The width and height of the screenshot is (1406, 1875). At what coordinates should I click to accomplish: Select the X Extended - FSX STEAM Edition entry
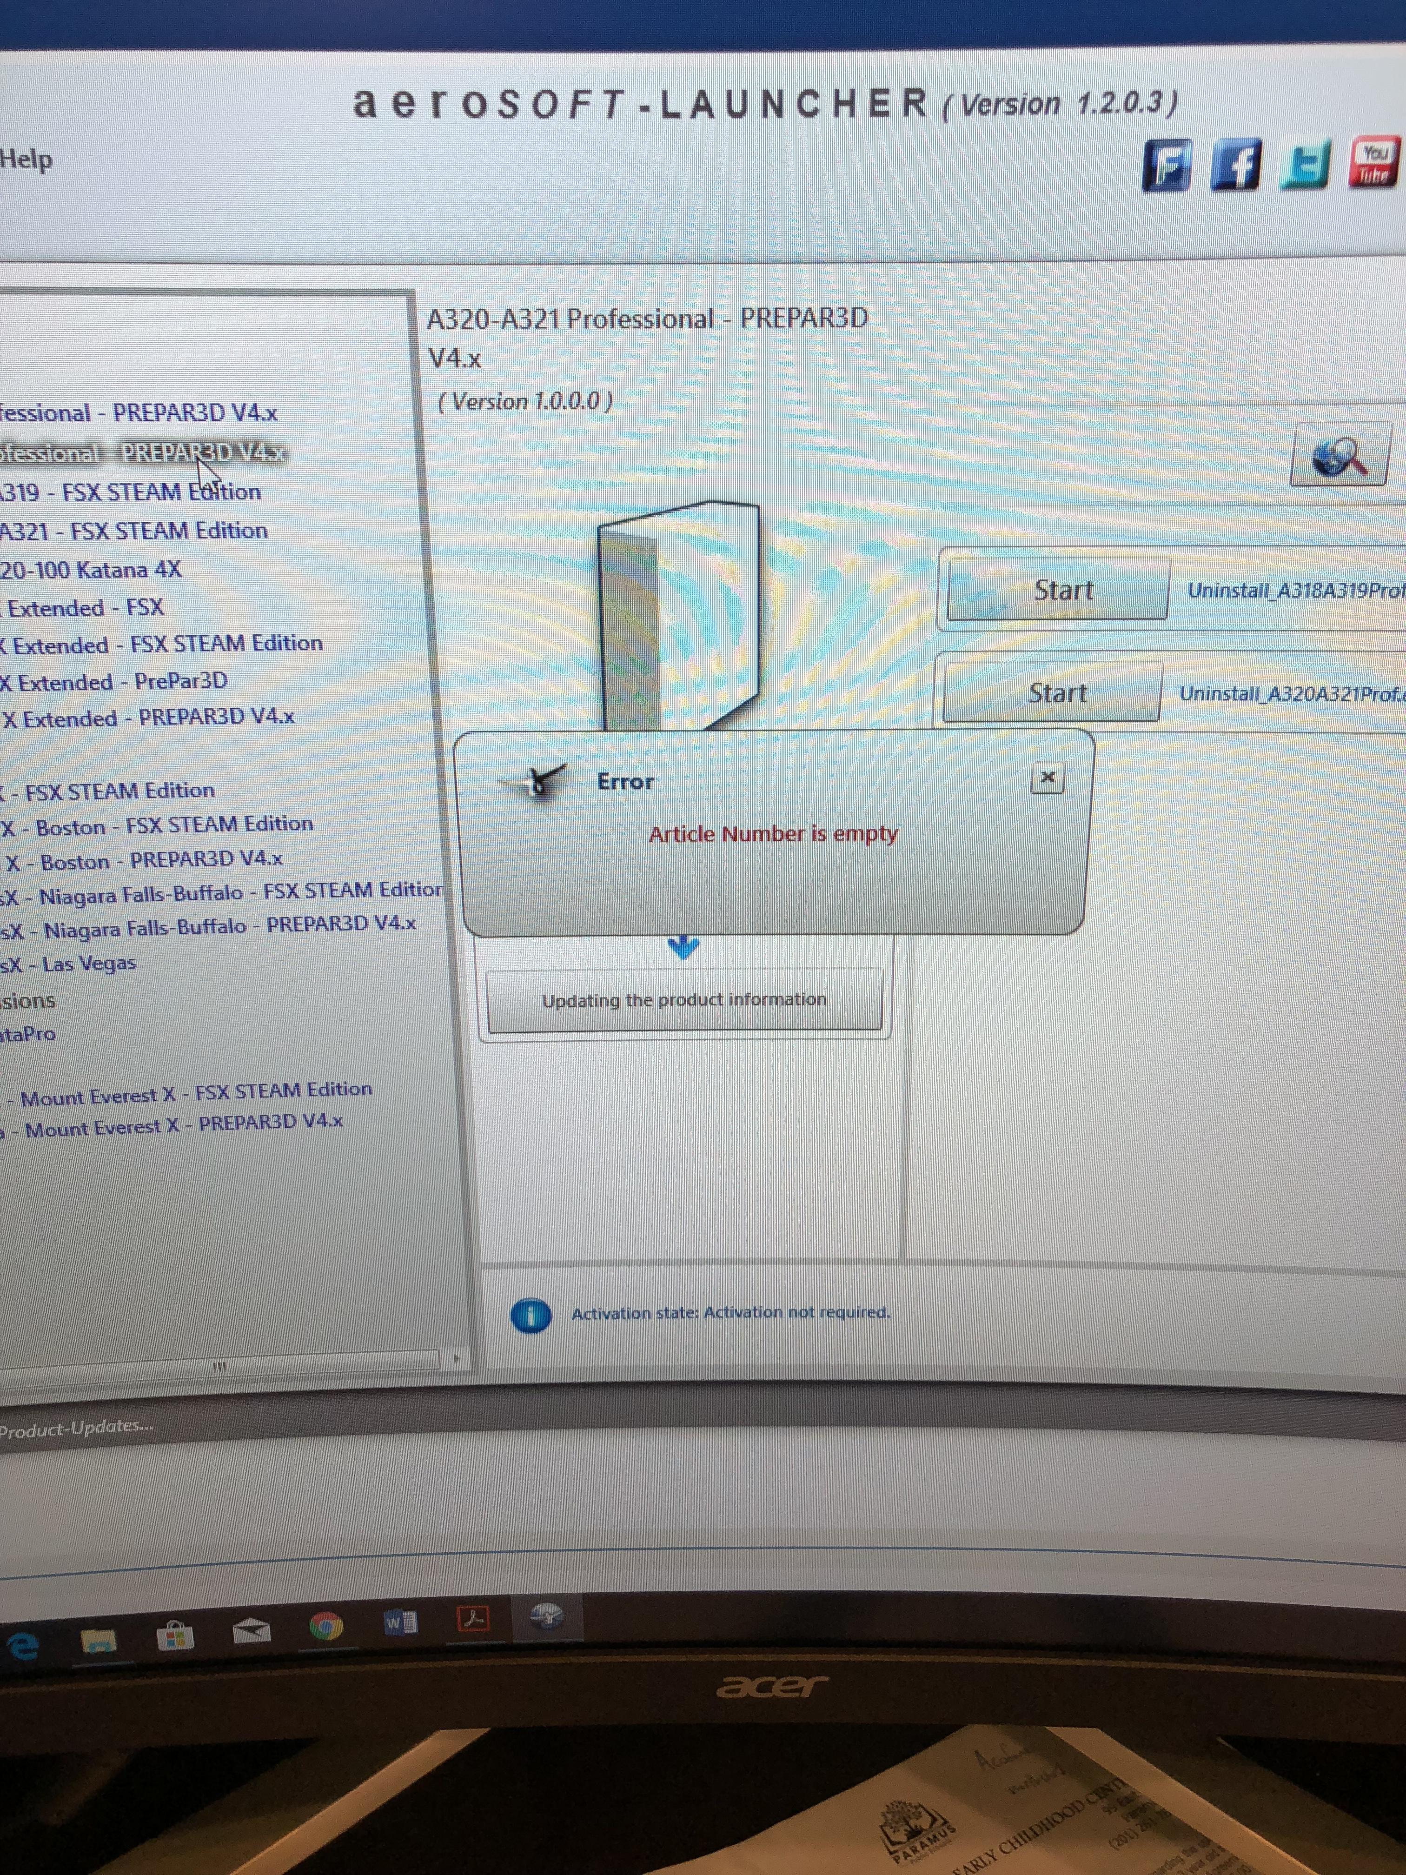(x=162, y=643)
